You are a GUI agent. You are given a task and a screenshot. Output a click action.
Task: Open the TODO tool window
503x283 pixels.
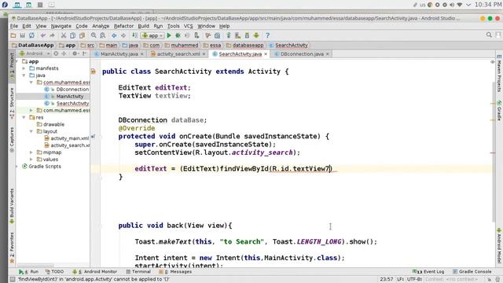54,272
